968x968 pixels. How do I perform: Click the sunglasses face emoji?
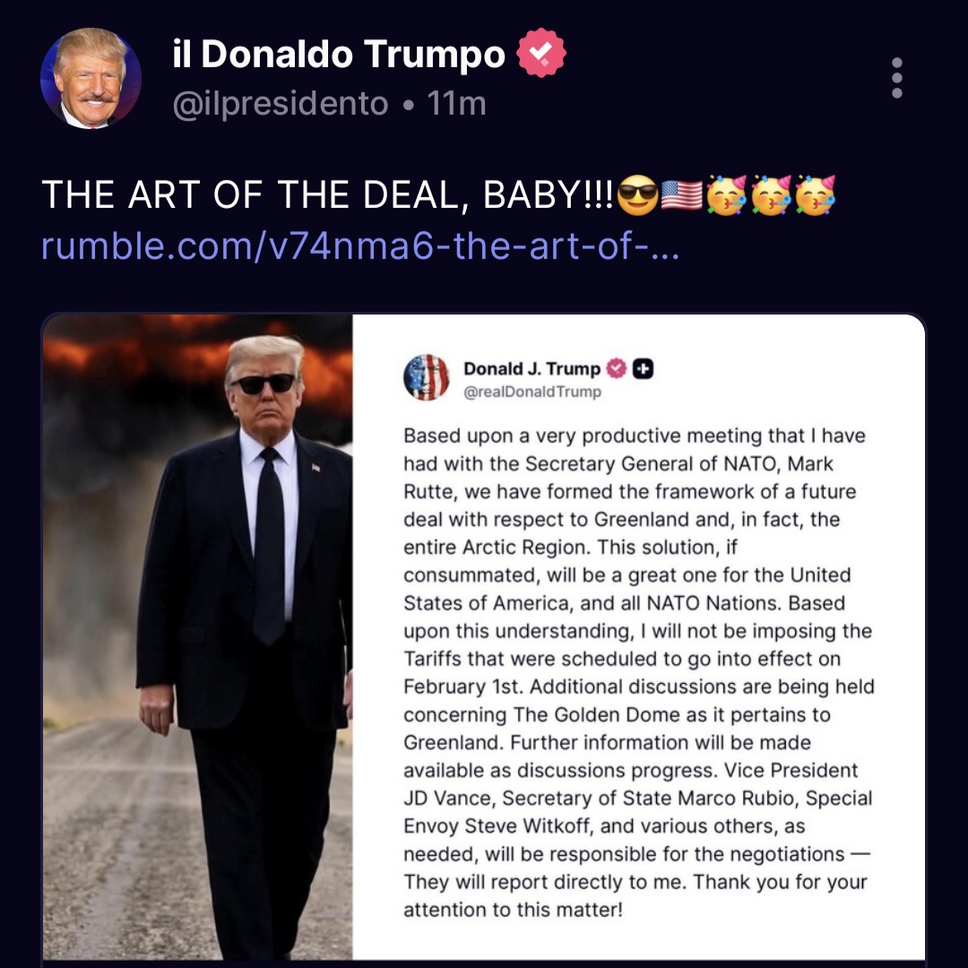tap(638, 195)
